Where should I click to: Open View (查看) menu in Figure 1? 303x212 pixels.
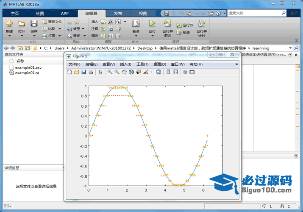[x=108, y=64]
